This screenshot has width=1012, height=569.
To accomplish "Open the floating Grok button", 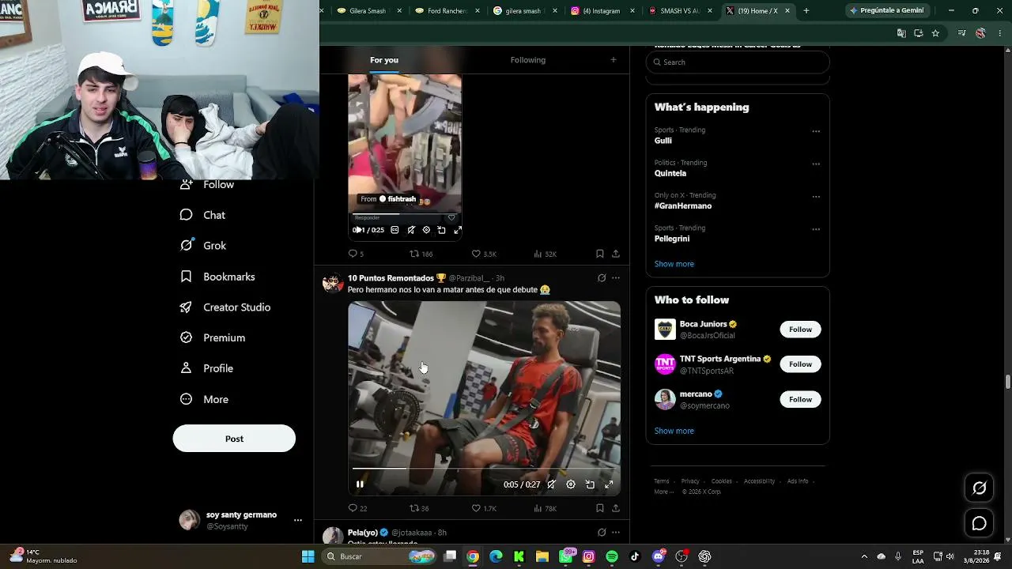I will pyautogui.click(x=979, y=488).
